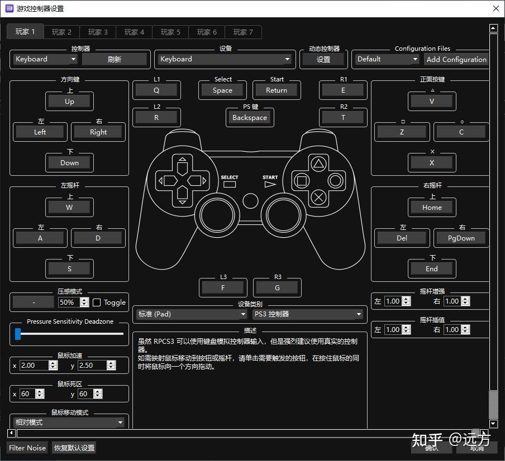Open the 设备类别 dropdown showing 标准 (Pad)
Viewport: 505px width, 461px height.
pos(190,314)
